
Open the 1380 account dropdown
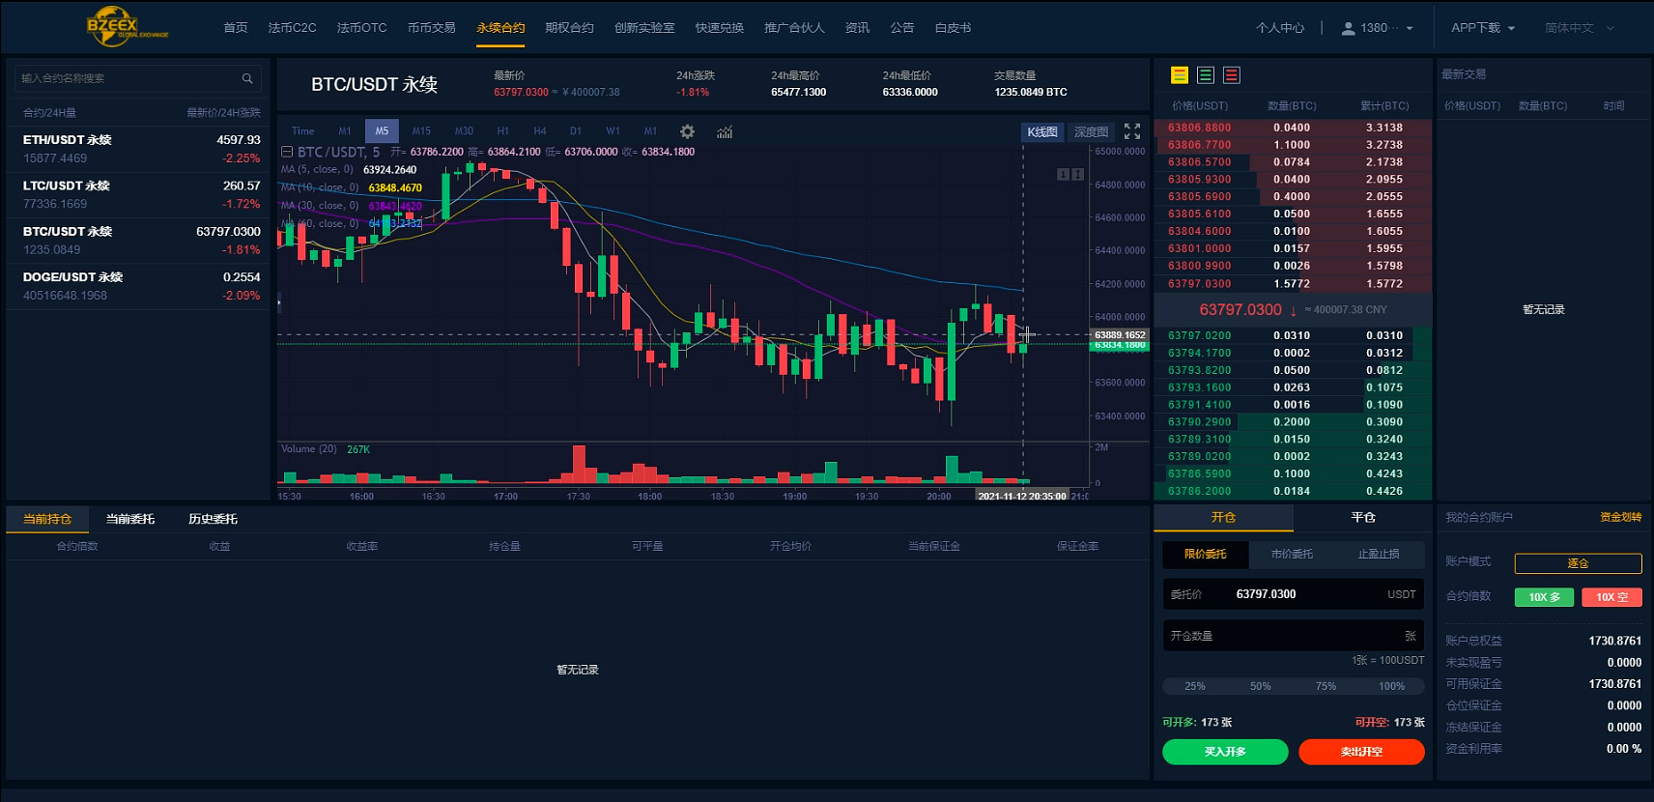click(1378, 28)
